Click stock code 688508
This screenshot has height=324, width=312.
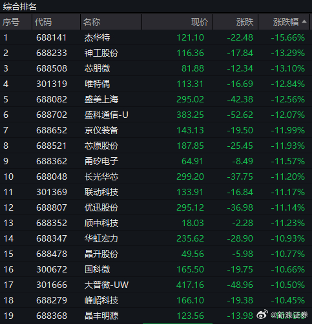pyautogui.click(x=52, y=68)
